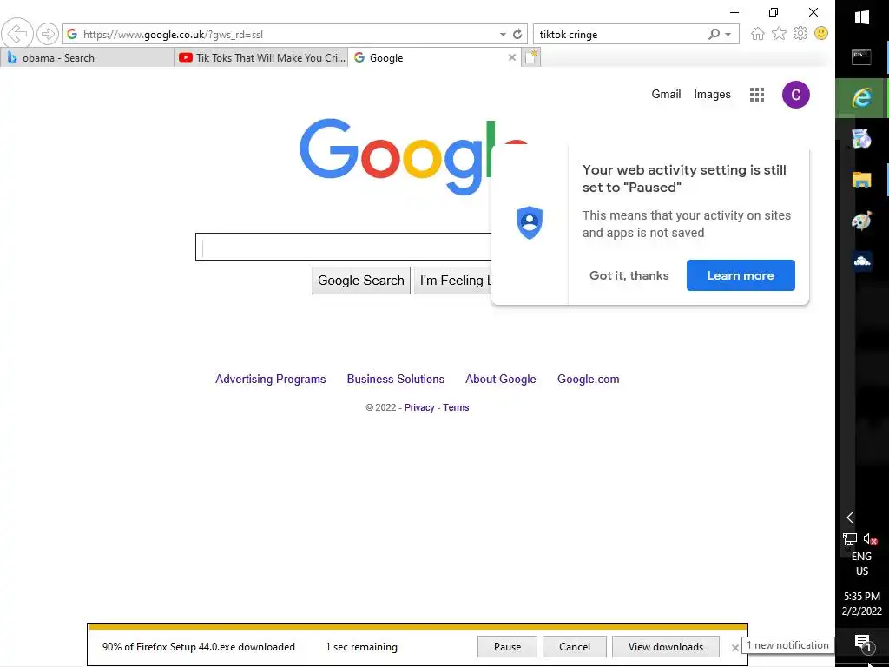Refresh the page with the reload icon
Screen dimensions: 889x667
517,35
